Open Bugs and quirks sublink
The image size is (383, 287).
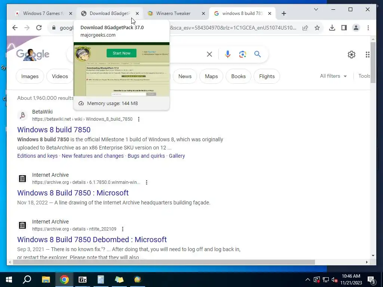click(146, 156)
